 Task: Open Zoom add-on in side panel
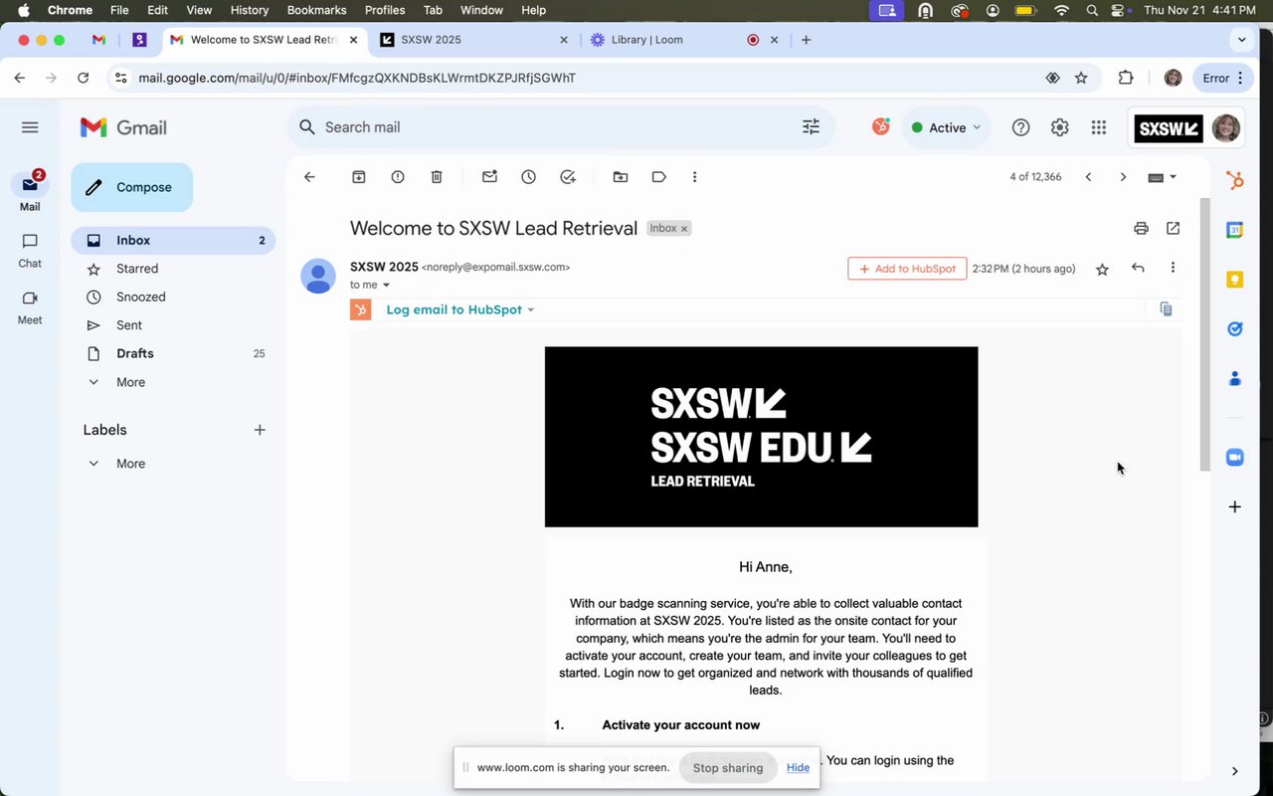(x=1235, y=458)
